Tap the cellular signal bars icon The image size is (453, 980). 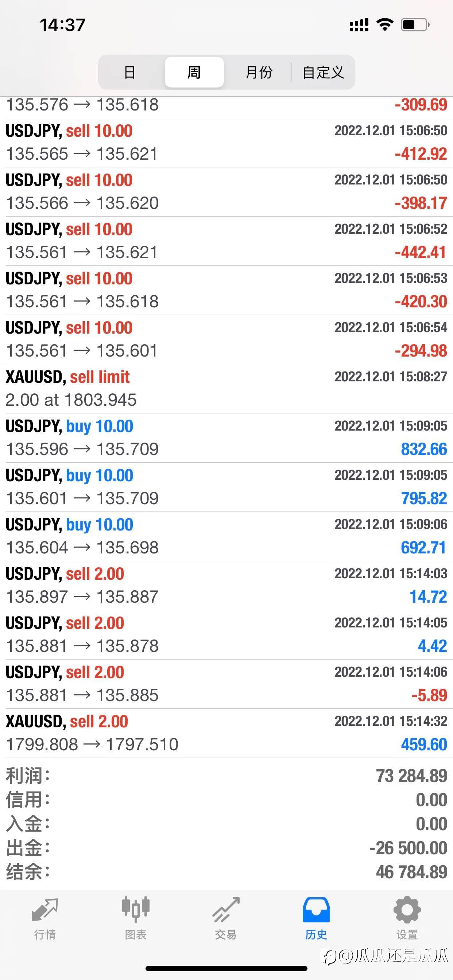[359, 25]
